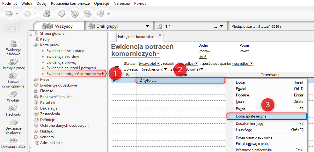Open the Status (wszystkie) filter
The height and width of the screenshot is (152, 314).
click(x=150, y=64)
